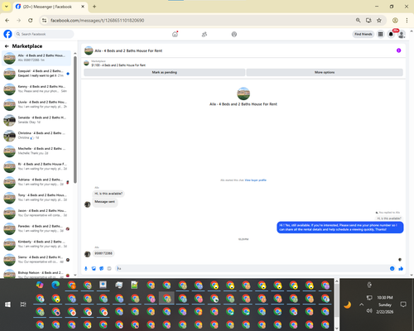Bookmark this page with the star icon
The width and height of the screenshot is (414, 331).
[x=379, y=20]
